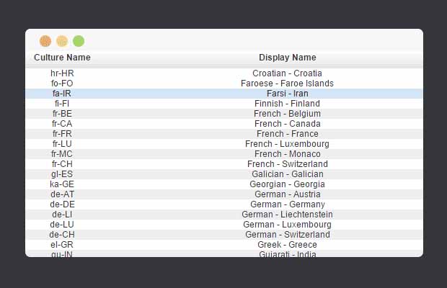
Task: Click the highlighted Farsi - Iran row
Action: coord(224,94)
